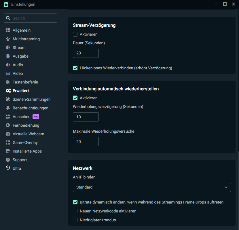
Task: Click the Streamlabs logo in title bar
Action: point(6,4)
